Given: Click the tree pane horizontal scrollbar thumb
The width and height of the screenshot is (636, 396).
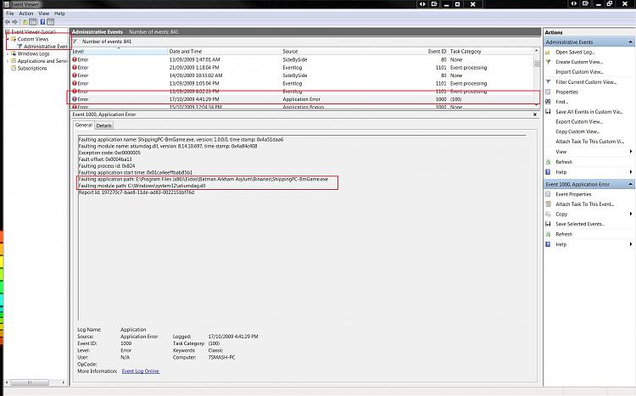Looking at the screenshot, I should pos(29,382).
